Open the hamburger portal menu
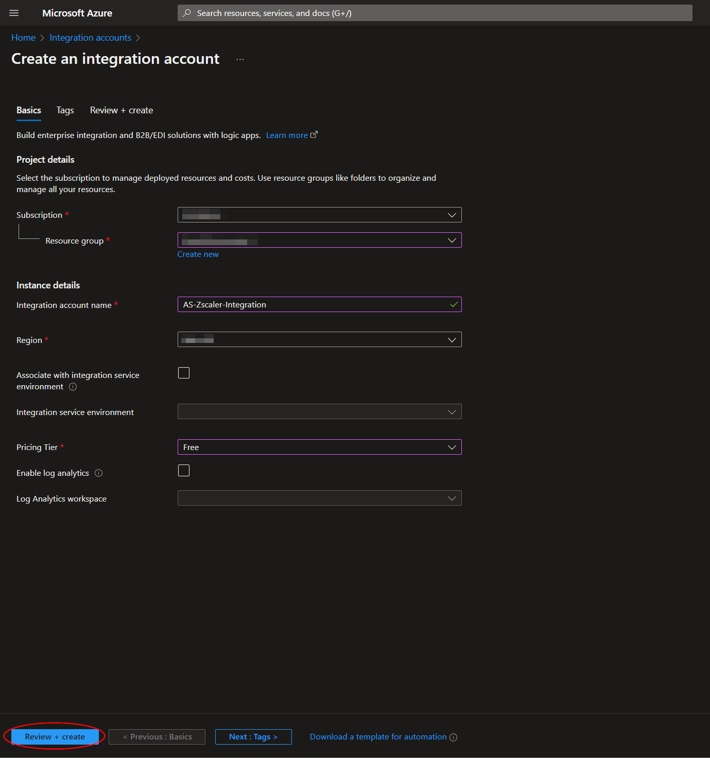This screenshot has width=710, height=758. 14,13
